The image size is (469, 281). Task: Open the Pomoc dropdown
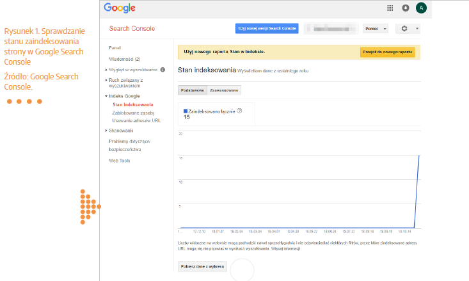(376, 29)
